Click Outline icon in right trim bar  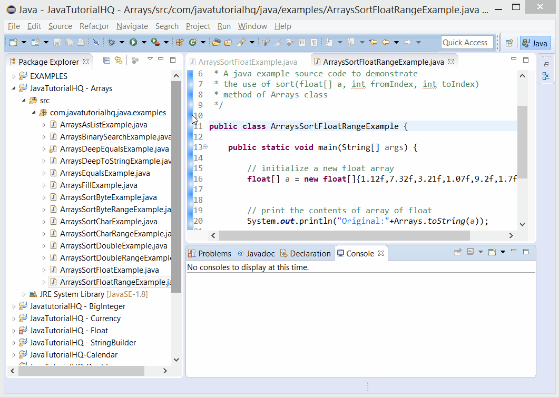tap(546, 76)
